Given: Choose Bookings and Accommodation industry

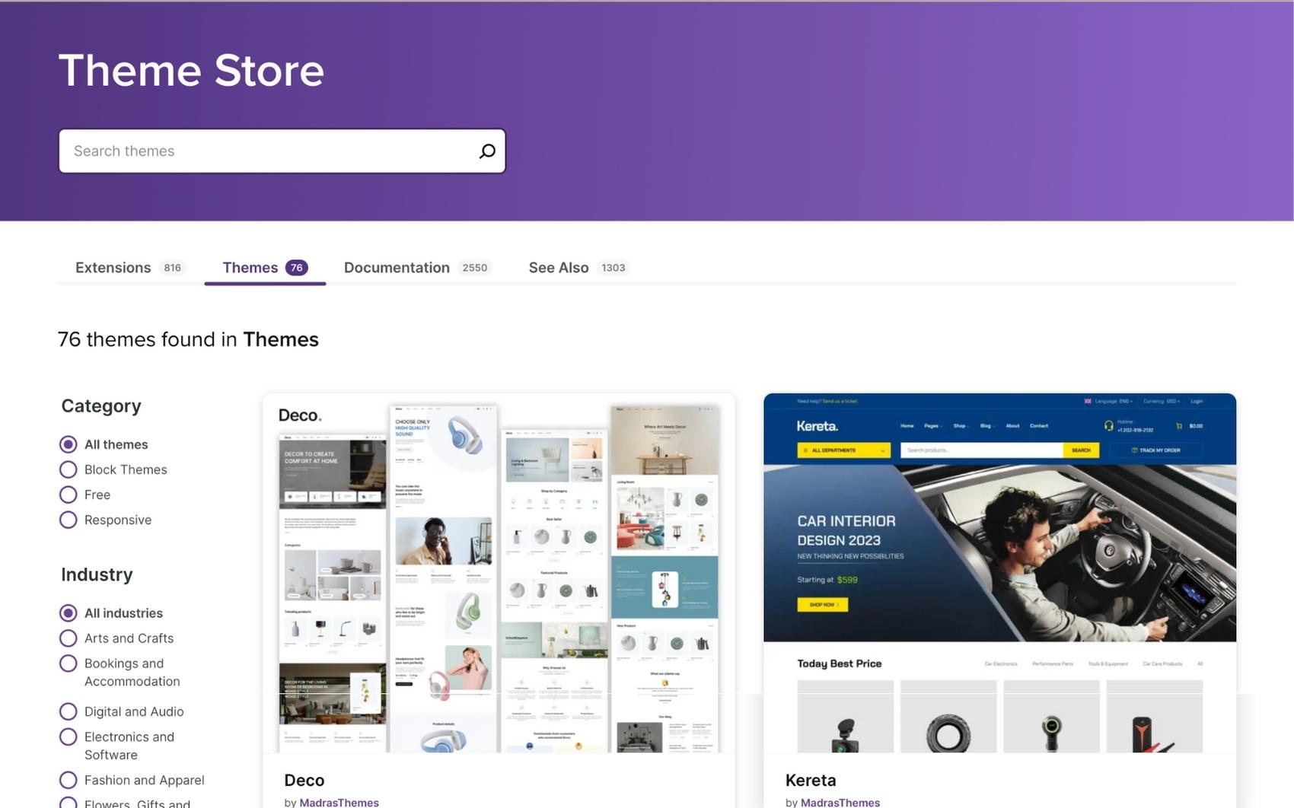Looking at the screenshot, I should coord(69,663).
